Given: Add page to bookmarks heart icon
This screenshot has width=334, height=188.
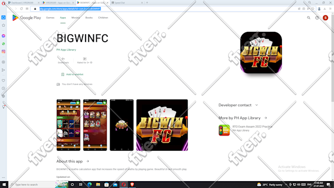Looking at the screenshot, I should (313, 9).
